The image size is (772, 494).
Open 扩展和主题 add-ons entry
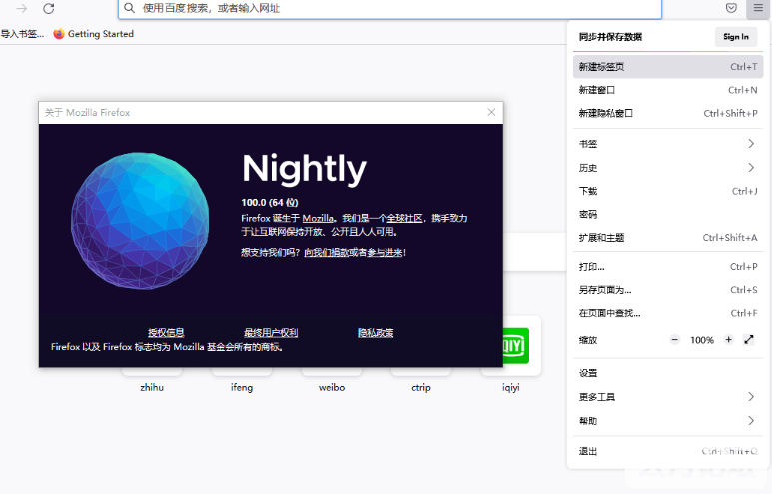(668, 238)
